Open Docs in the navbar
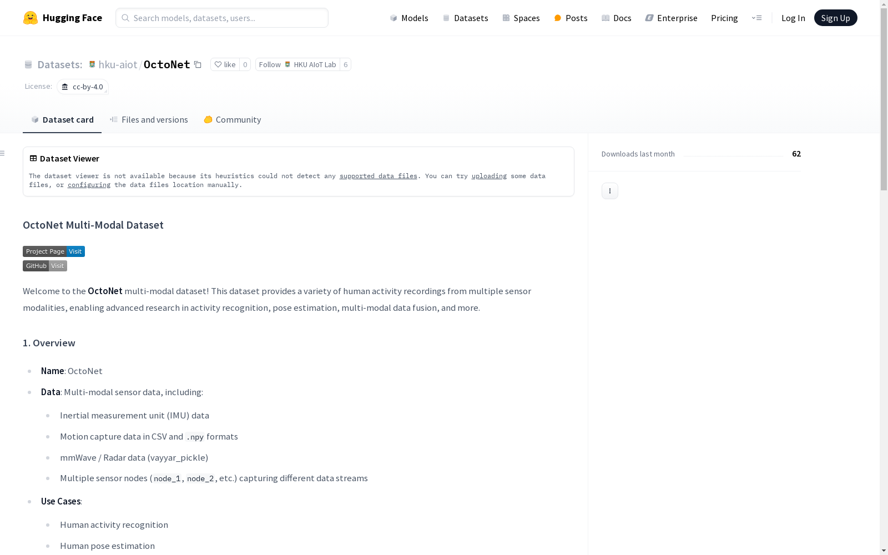 (x=617, y=18)
